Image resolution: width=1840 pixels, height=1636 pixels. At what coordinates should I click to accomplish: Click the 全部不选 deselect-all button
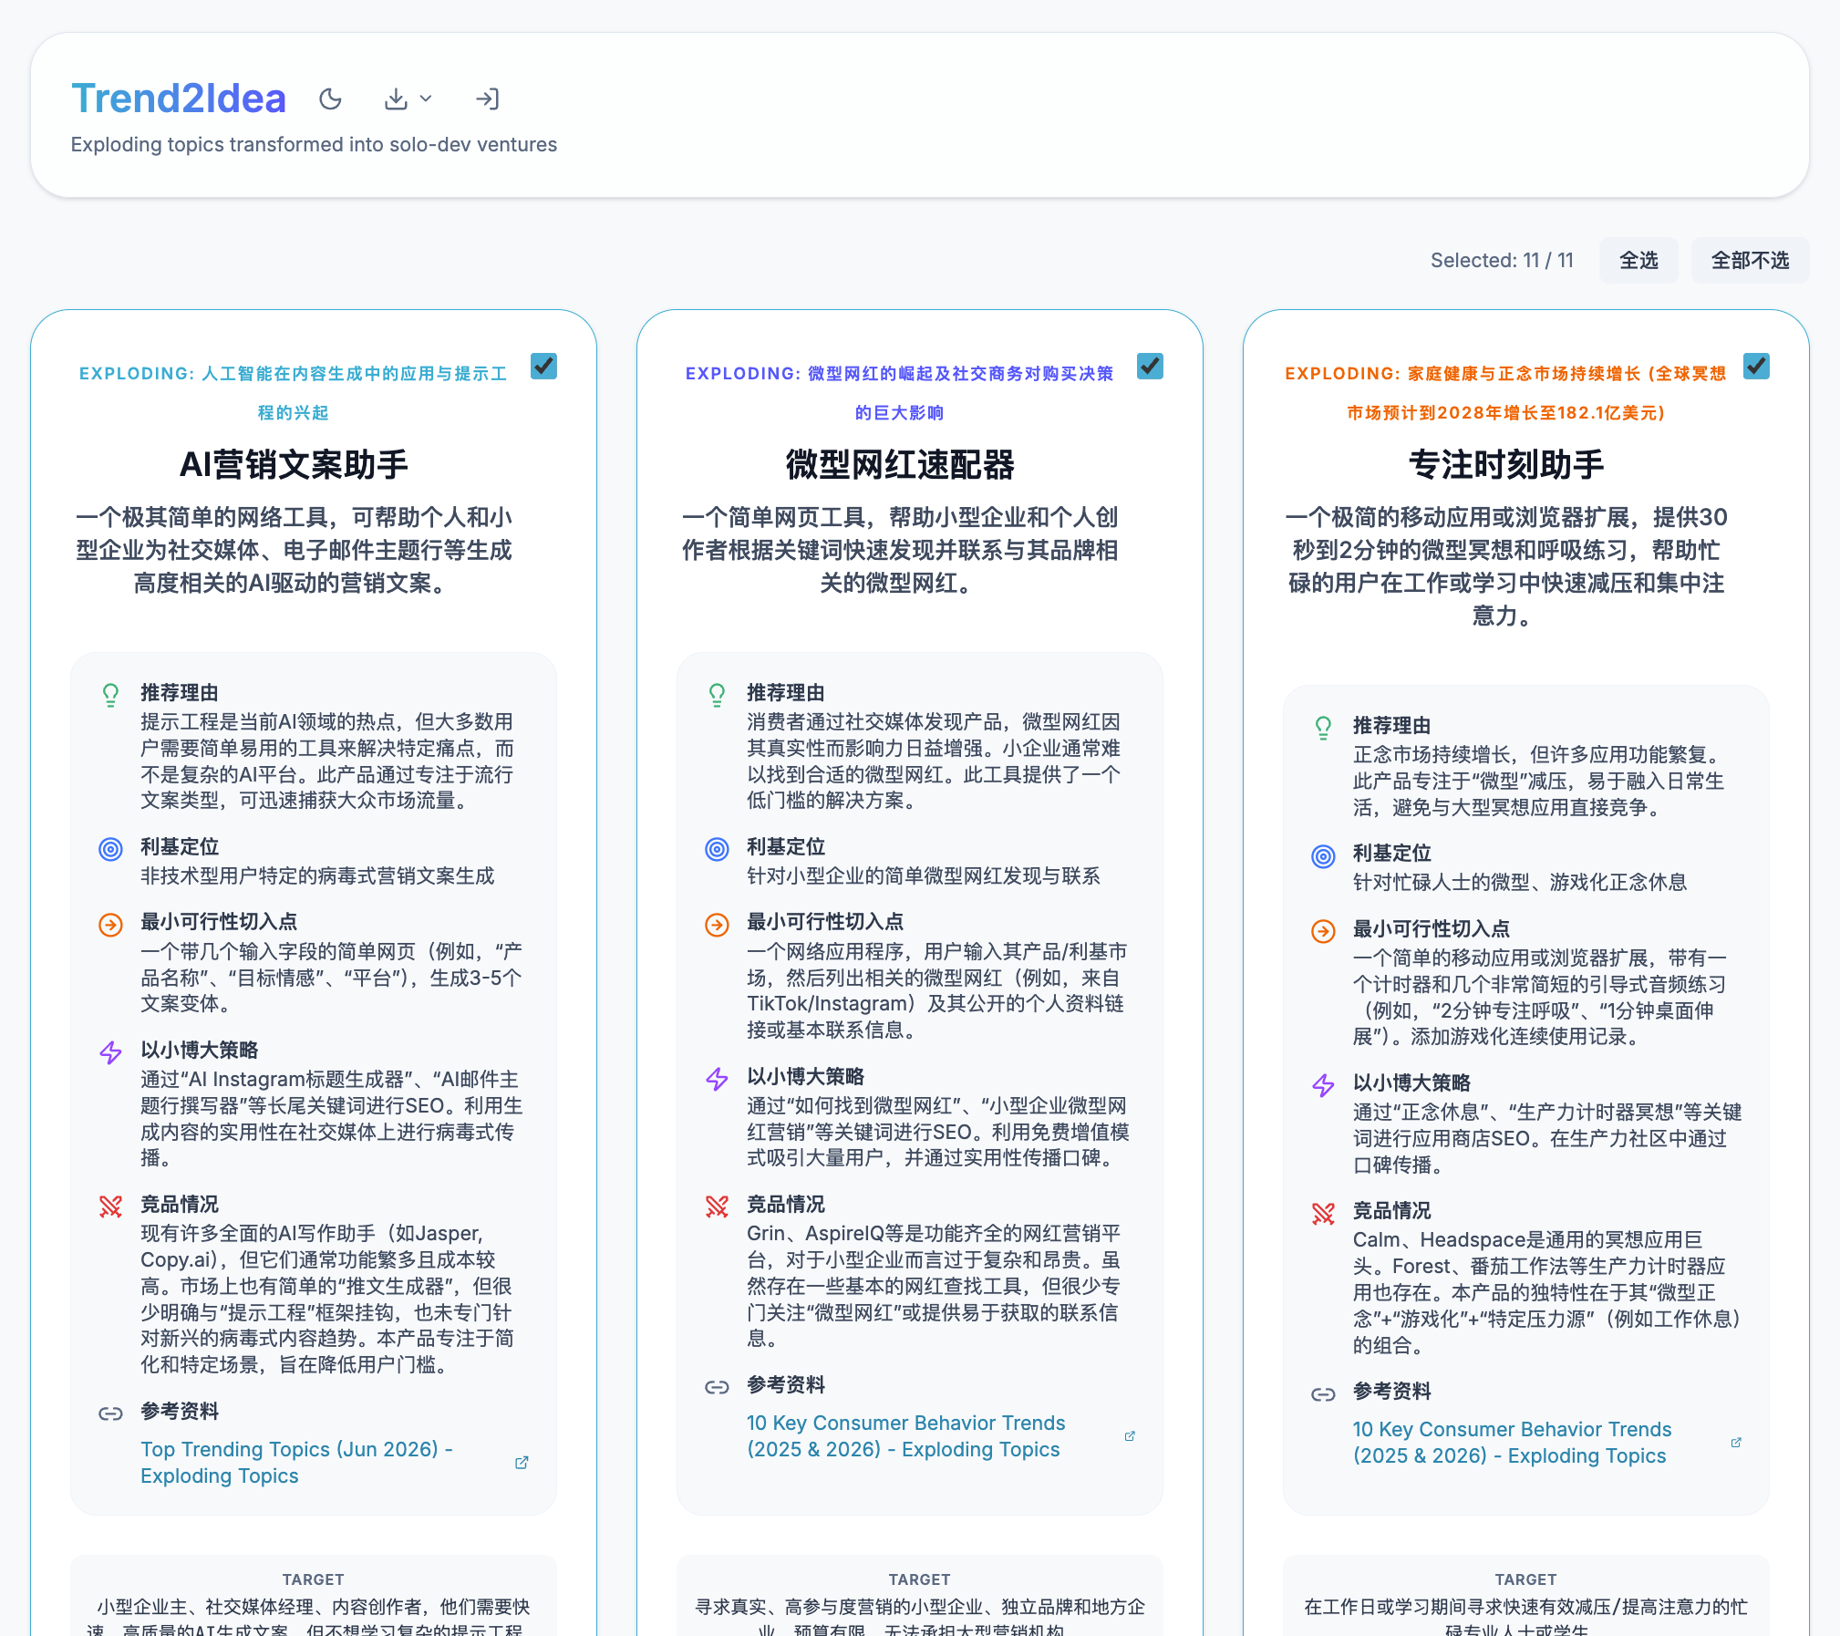coord(1750,261)
